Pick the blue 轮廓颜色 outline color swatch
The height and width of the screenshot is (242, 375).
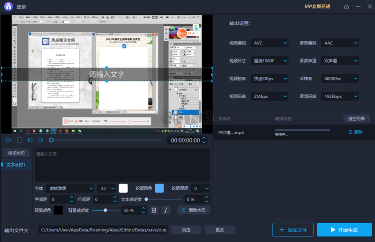click(159, 188)
